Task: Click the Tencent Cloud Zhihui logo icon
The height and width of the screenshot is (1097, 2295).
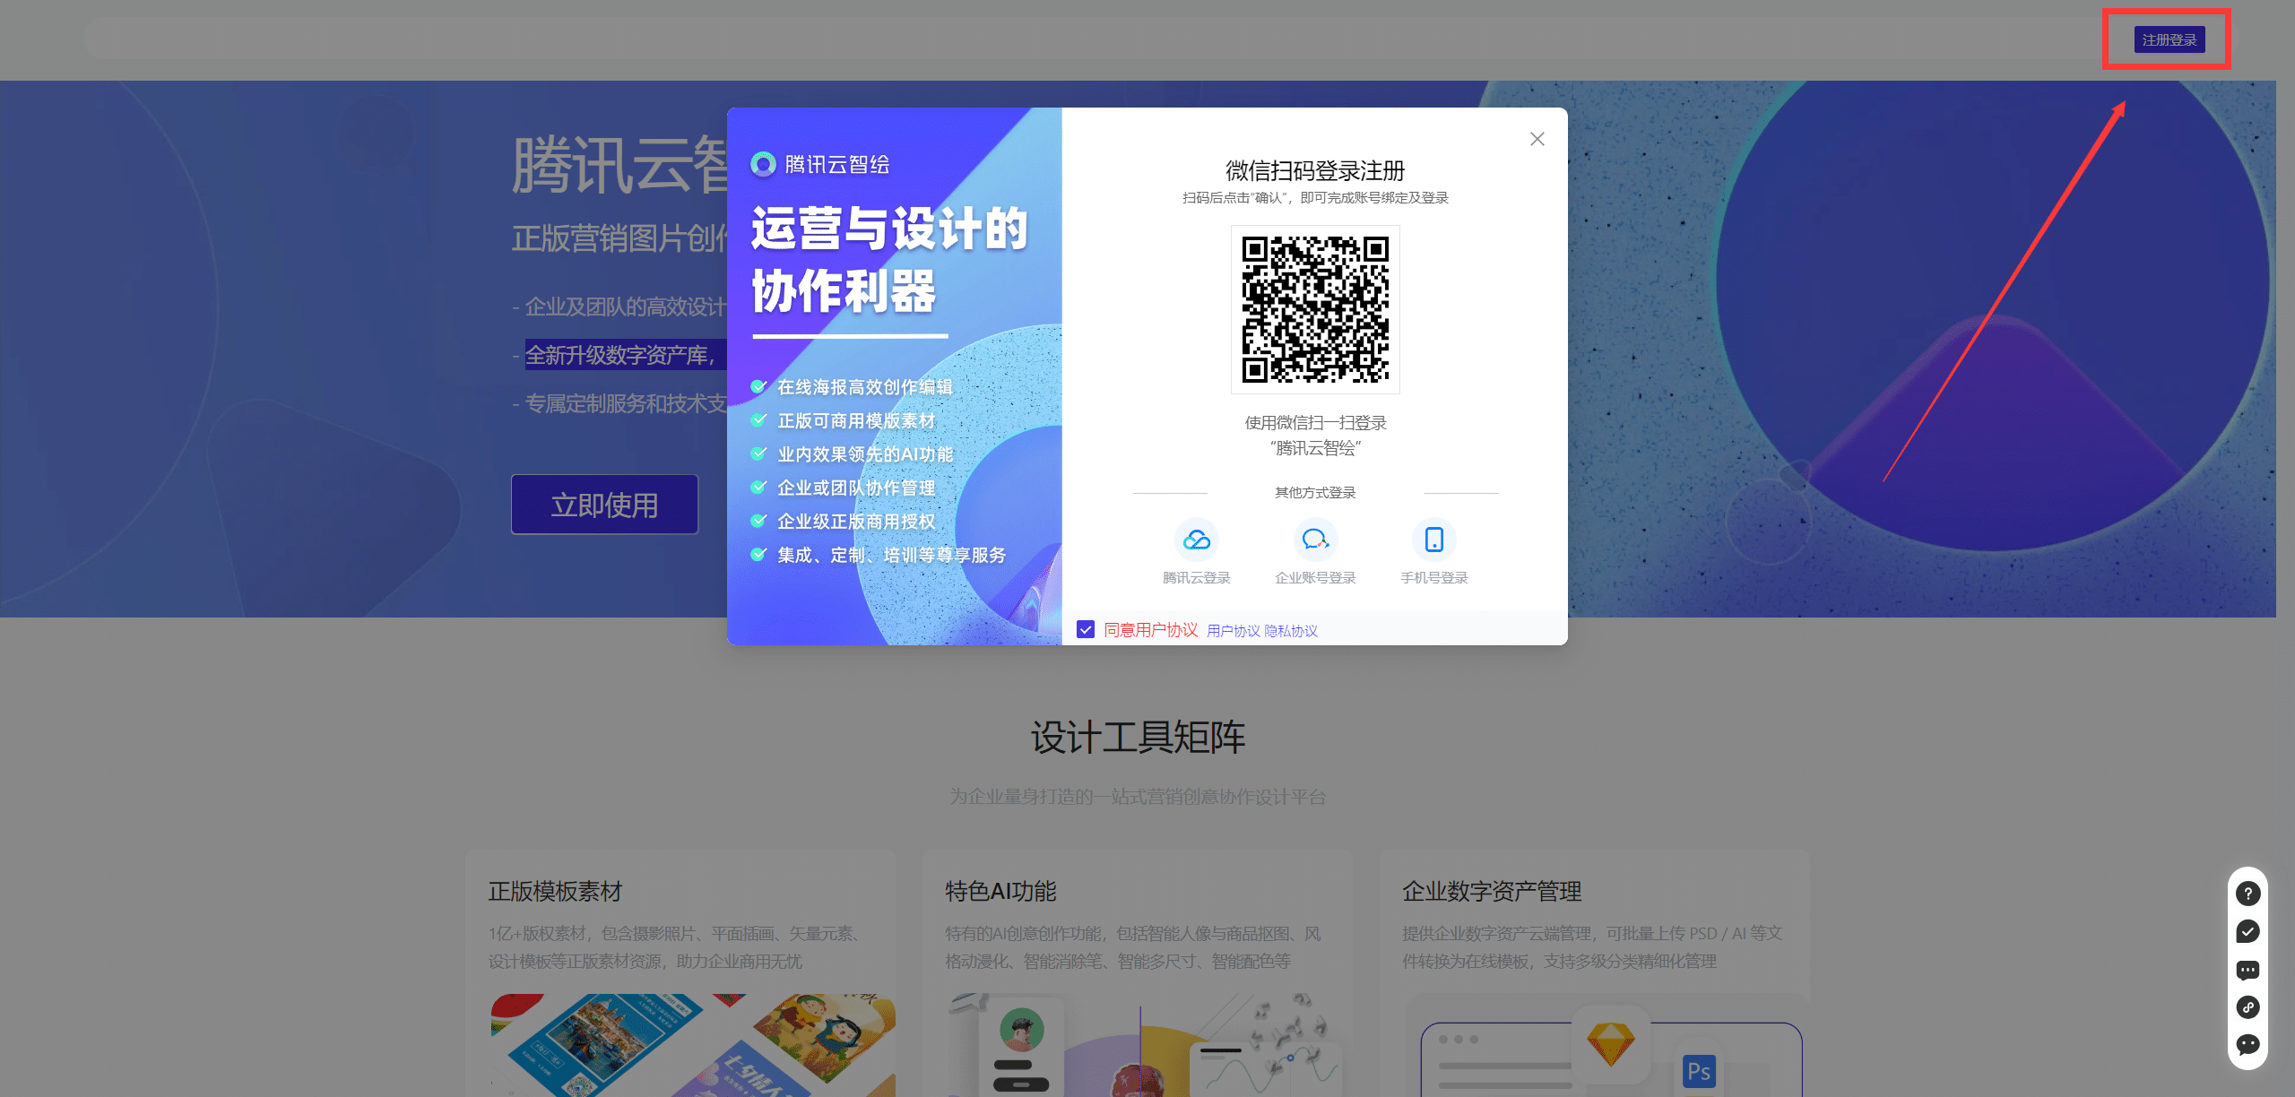Action: pos(763,164)
